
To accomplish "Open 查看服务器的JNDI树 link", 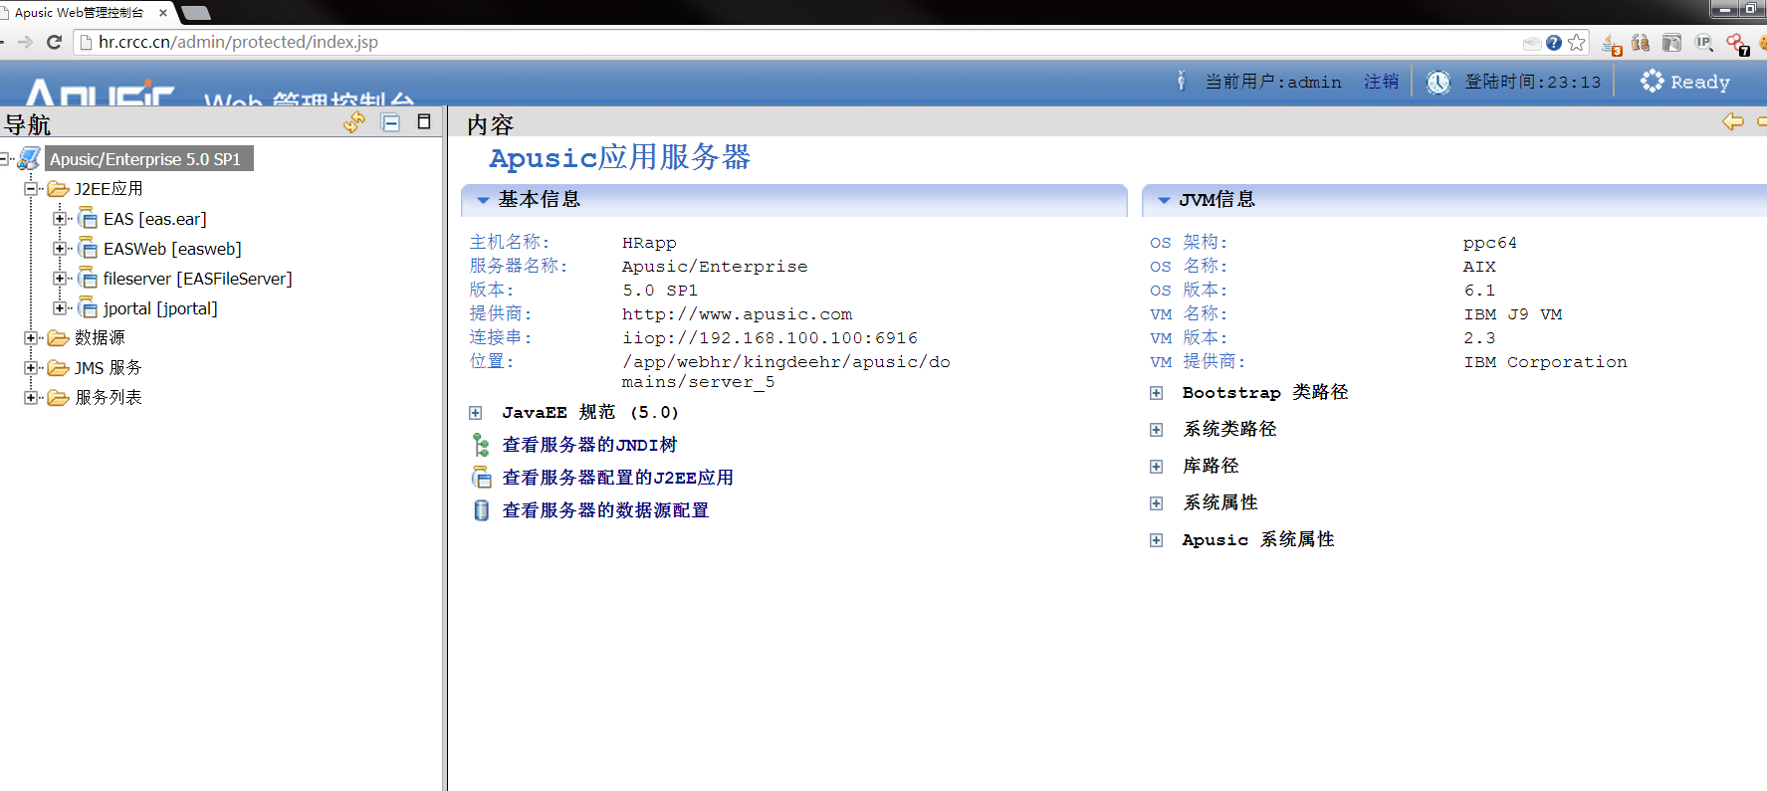I will [x=589, y=445].
